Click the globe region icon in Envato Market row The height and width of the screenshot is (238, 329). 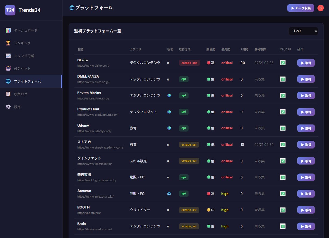[x=169, y=95]
